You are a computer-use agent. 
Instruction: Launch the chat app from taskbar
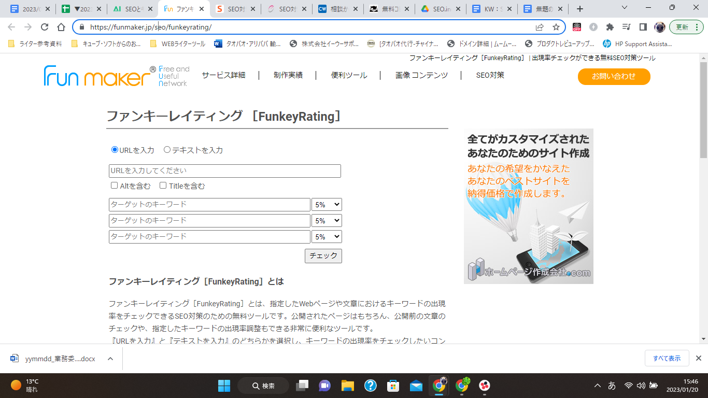pyautogui.click(x=325, y=386)
